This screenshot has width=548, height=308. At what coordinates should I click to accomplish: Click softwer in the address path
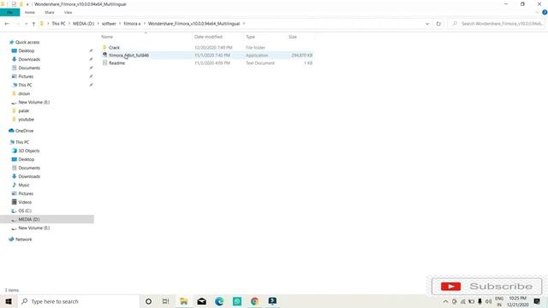coord(109,24)
